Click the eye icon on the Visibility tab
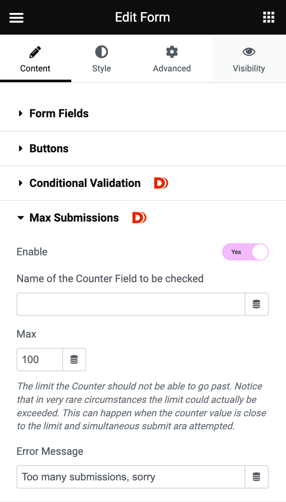Screen dimensions: 286x502 pos(249,51)
